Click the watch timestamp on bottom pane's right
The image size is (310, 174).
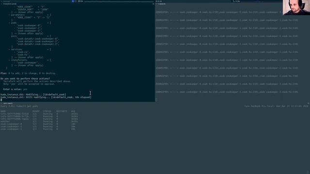coord(276,106)
